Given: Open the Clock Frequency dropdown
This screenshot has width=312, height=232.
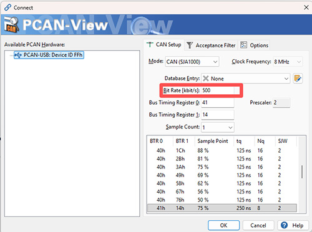Looking at the screenshot, I should tap(288, 62).
